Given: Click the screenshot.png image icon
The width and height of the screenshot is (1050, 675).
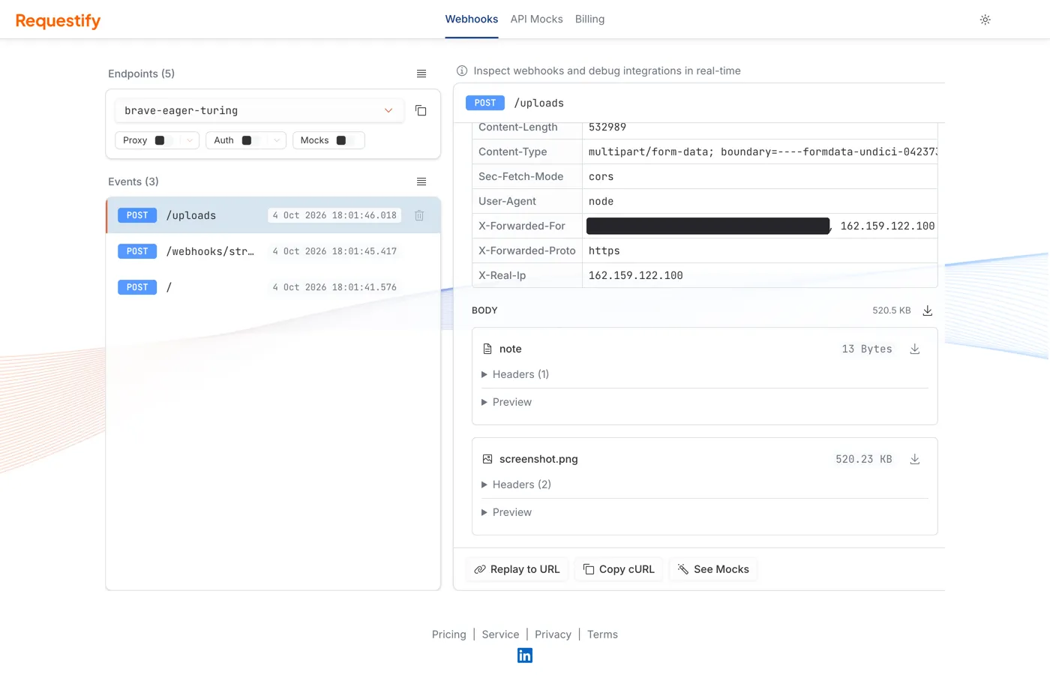Looking at the screenshot, I should click(x=487, y=459).
